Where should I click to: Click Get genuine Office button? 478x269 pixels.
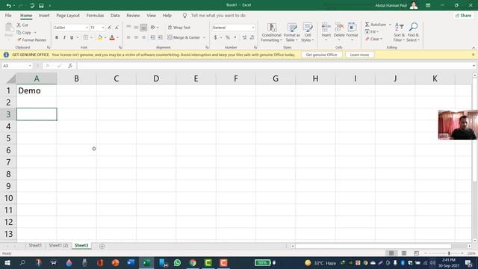click(x=321, y=55)
